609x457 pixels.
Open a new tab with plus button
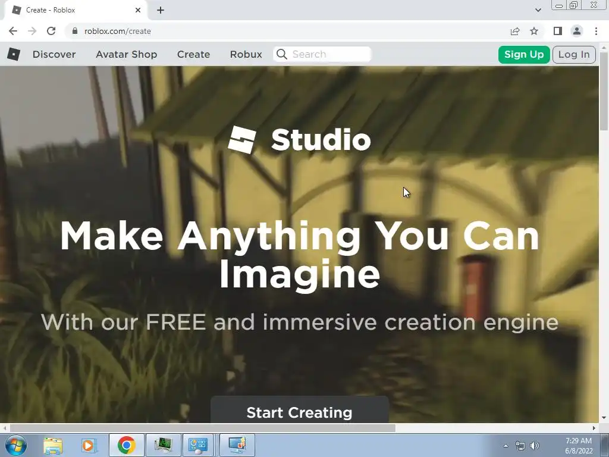tap(161, 10)
